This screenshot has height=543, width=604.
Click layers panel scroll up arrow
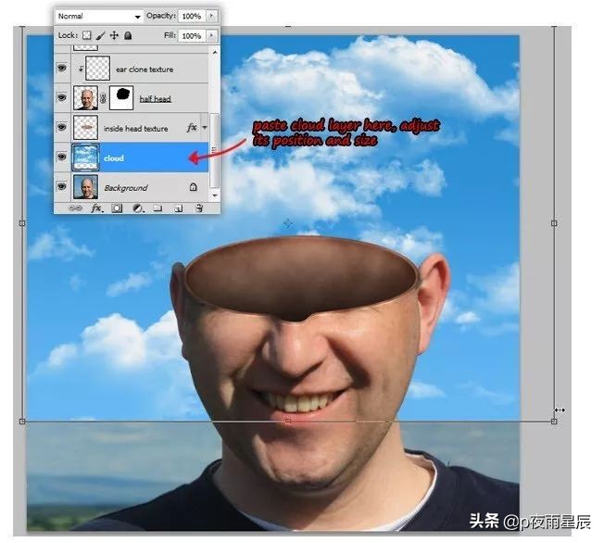215,52
